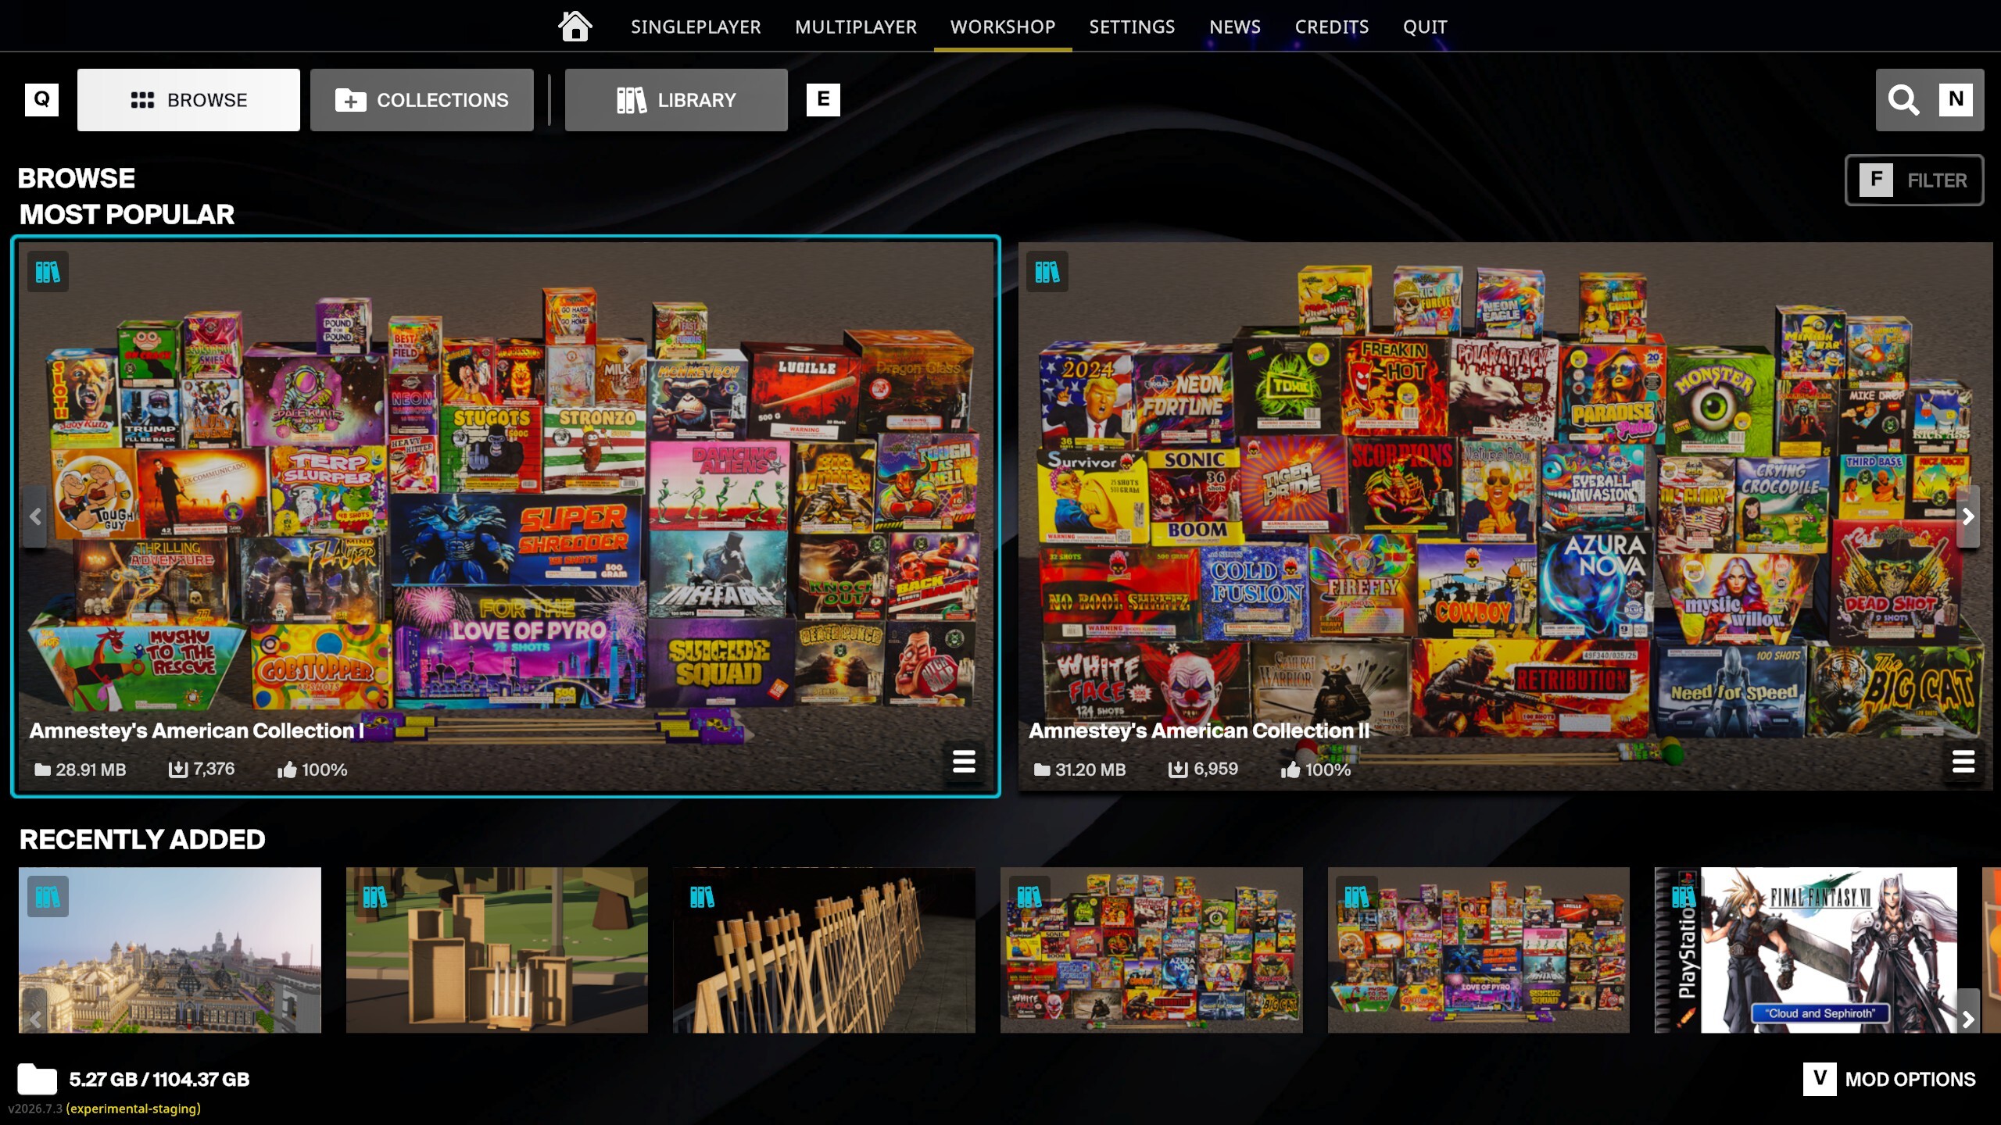Click the storage folder icon
2001x1125 pixels.
[x=38, y=1079]
